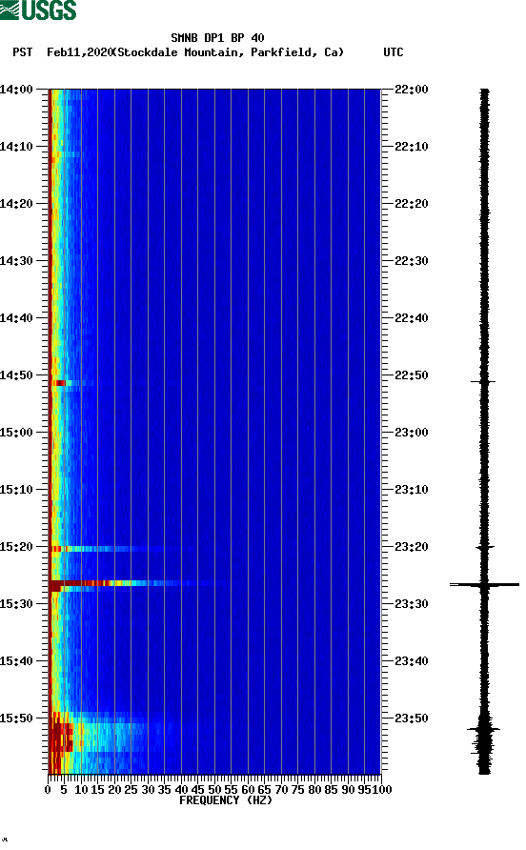Select the SMNB DP1 BP 40 title
This screenshot has height=850, width=526.
pyautogui.click(x=217, y=38)
